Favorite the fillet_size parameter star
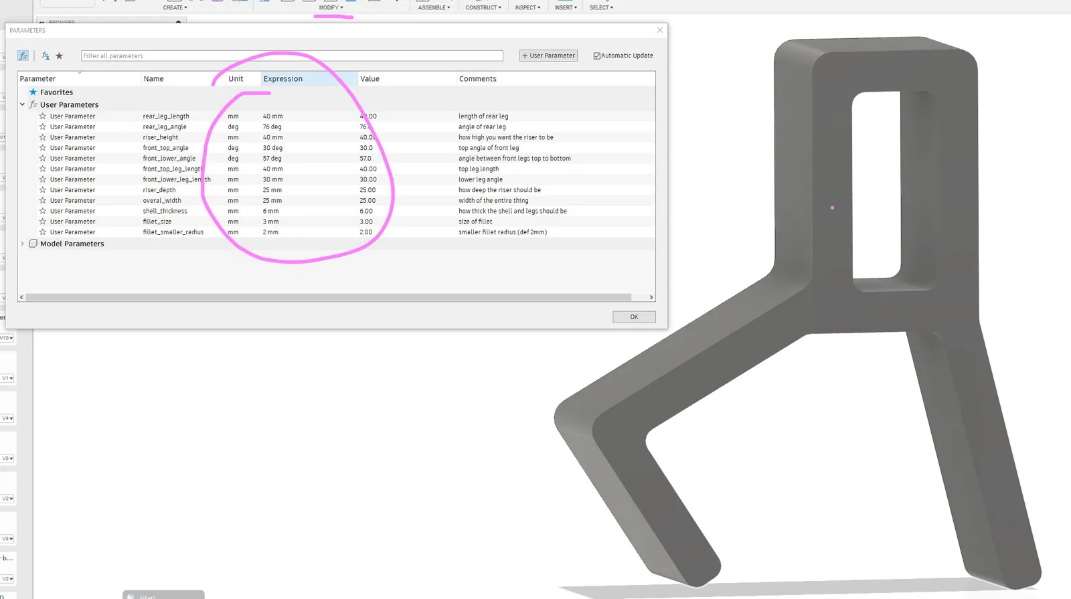This screenshot has height=599, width=1071. tap(43, 222)
